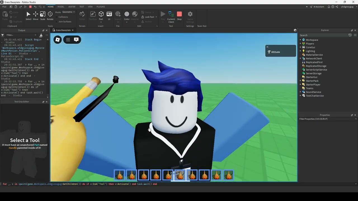Click the share icon in title ribbon
The image size is (358, 201).
pos(337,7)
